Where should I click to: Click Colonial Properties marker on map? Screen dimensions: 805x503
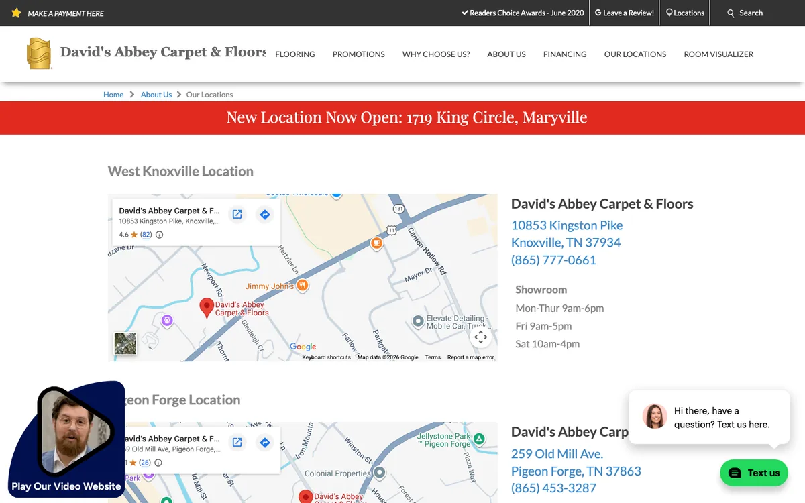[379, 473]
